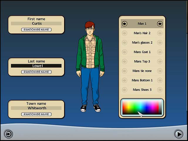
Task: Select the Man 1 row
Action: coord(142,23)
